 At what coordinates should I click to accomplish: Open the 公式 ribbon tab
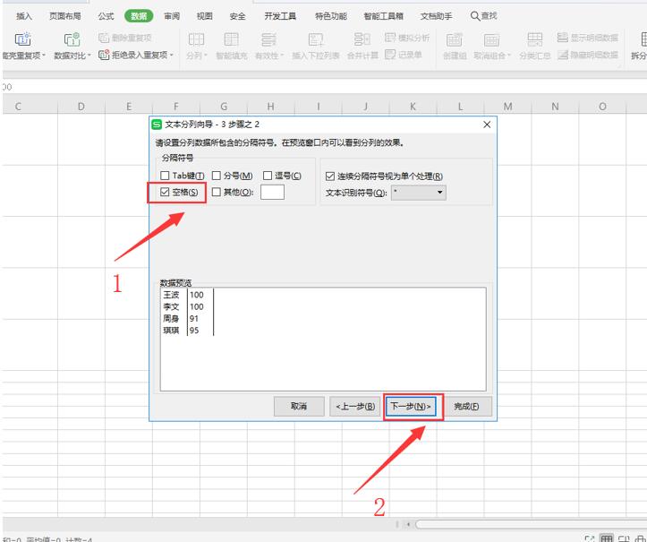[x=106, y=16]
